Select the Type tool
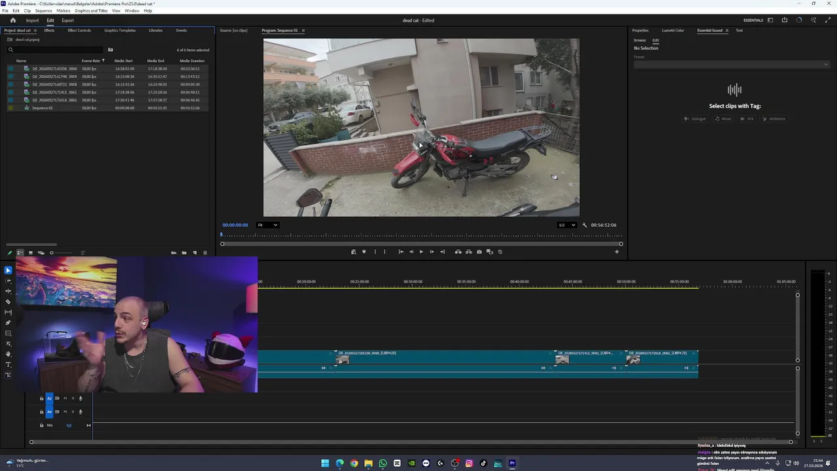Image resolution: width=837 pixels, height=471 pixels. click(8, 364)
